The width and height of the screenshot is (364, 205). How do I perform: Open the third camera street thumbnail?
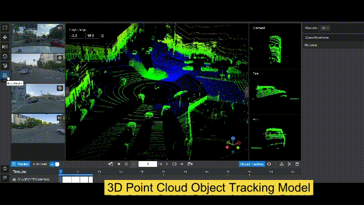(38, 99)
